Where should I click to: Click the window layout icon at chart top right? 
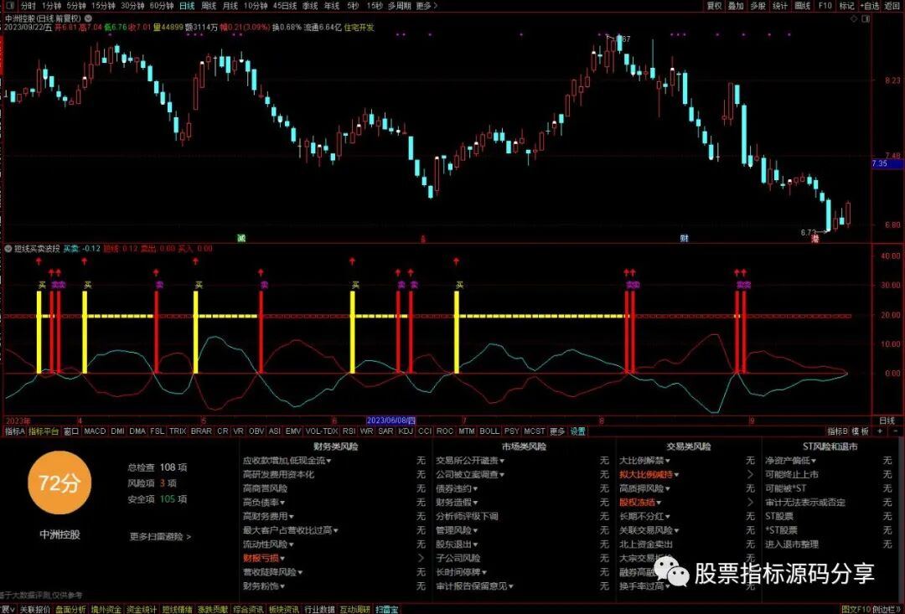(x=865, y=19)
